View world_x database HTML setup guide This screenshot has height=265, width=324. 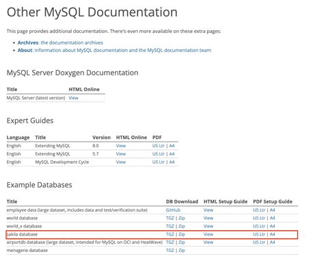(208, 226)
